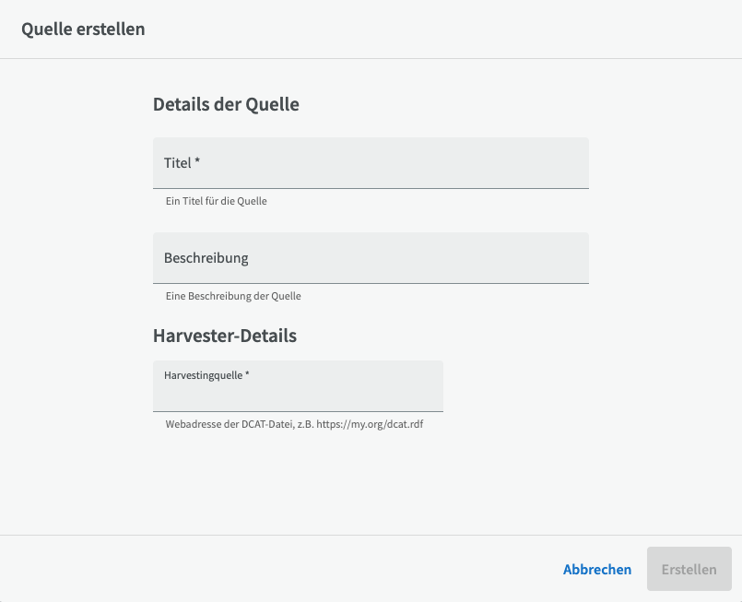Click the small 'Harvestingquelle *' floating label
The width and height of the screenshot is (742, 602).
coord(206,375)
